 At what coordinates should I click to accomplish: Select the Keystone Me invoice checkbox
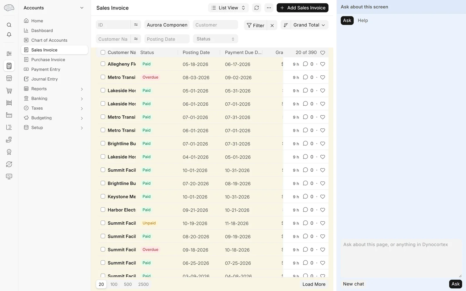103,196
